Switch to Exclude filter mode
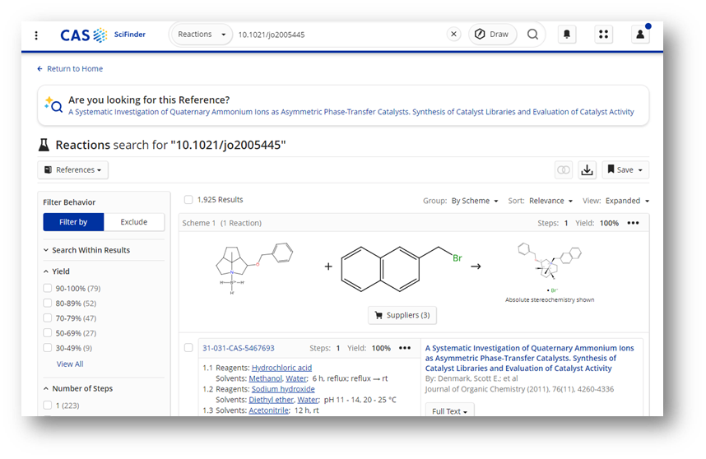 [x=134, y=222]
